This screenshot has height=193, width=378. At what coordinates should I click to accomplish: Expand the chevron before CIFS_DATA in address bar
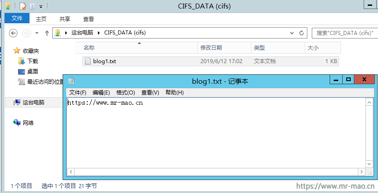pyautogui.click(x=99, y=33)
